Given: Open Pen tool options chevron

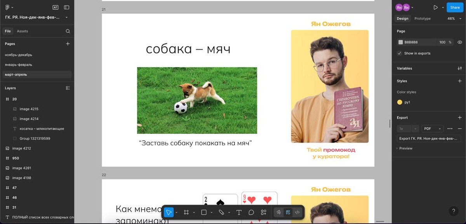Looking at the screenshot, I should point(229,212).
